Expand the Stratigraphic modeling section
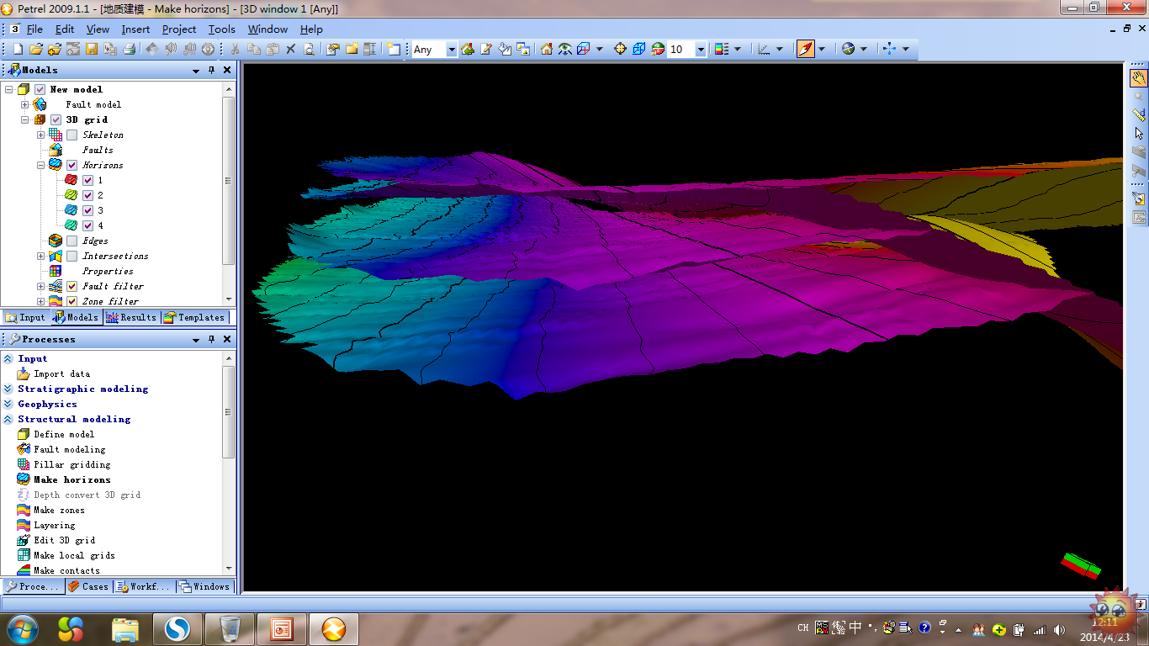The image size is (1149, 646). [x=8, y=389]
